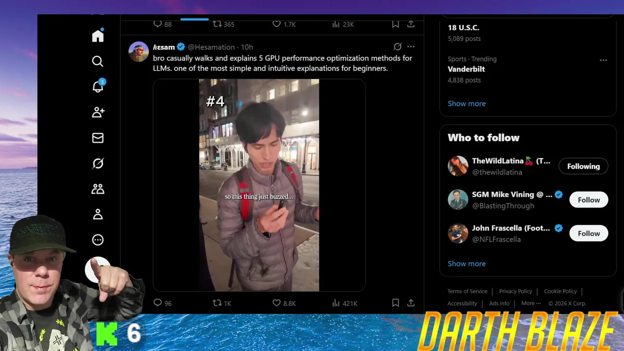This screenshot has width=624, height=351.
Task: Open Terms of Service link
Action: 467,291
